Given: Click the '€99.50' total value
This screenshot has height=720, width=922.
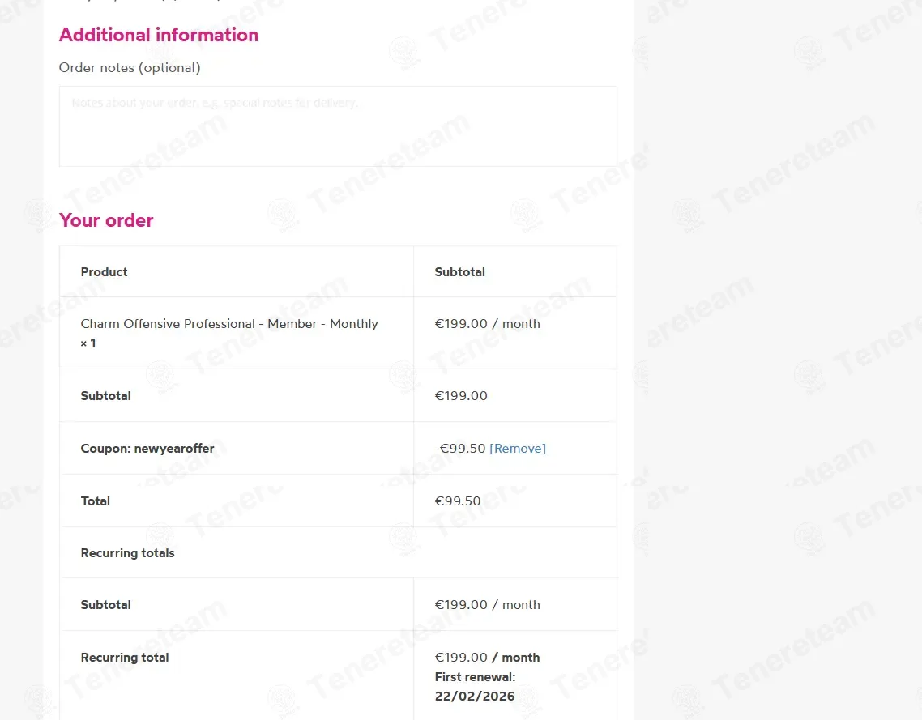Looking at the screenshot, I should click(458, 501).
